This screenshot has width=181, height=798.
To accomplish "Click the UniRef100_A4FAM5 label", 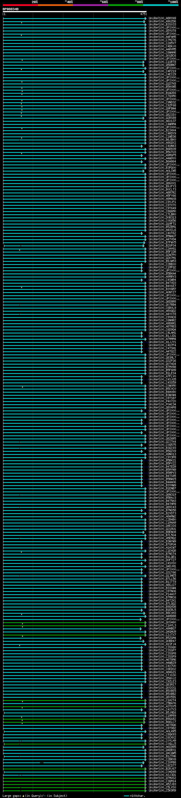I will point(162,37).
